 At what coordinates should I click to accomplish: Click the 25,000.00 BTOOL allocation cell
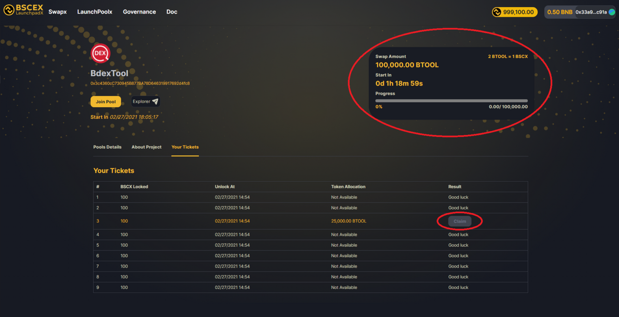tap(349, 221)
